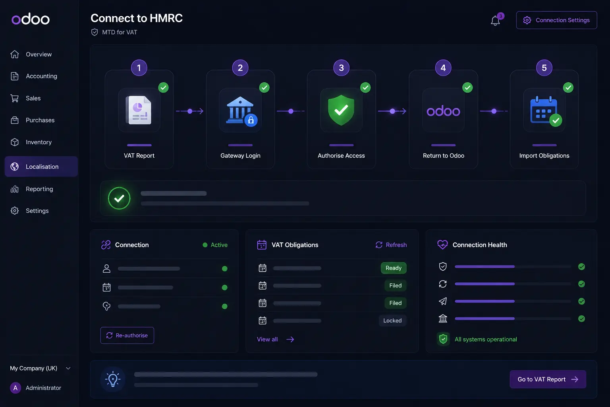The width and height of the screenshot is (610, 407).
Task: Navigate to Inventory
Action: click(x=41, y=142)
